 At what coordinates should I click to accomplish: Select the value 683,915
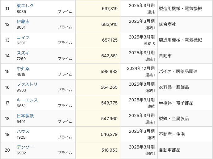pos(109,24)
